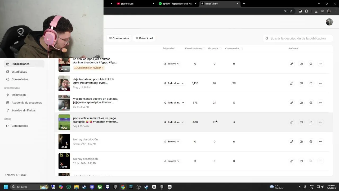This screenshot has height=191, width=339.
Task: Open privacy dropdown for 'por suerte el rematch' post
Action: (x=174, y=122)
